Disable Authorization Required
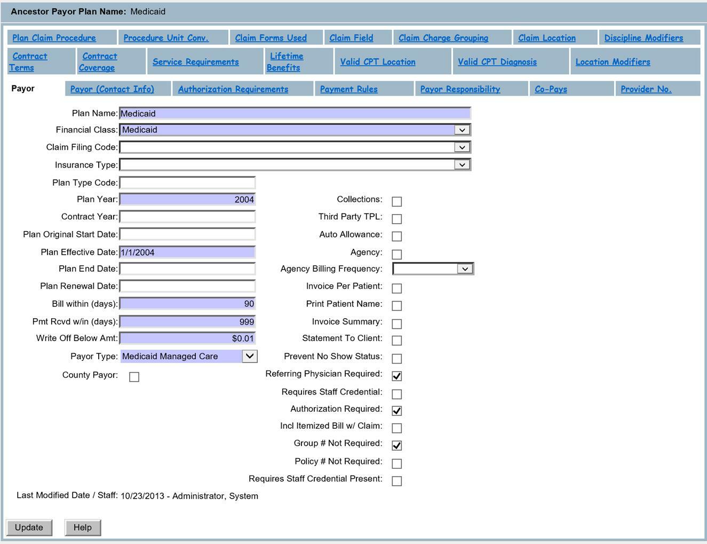The height and width of the screenshot is (544, 707). point(396,411)
